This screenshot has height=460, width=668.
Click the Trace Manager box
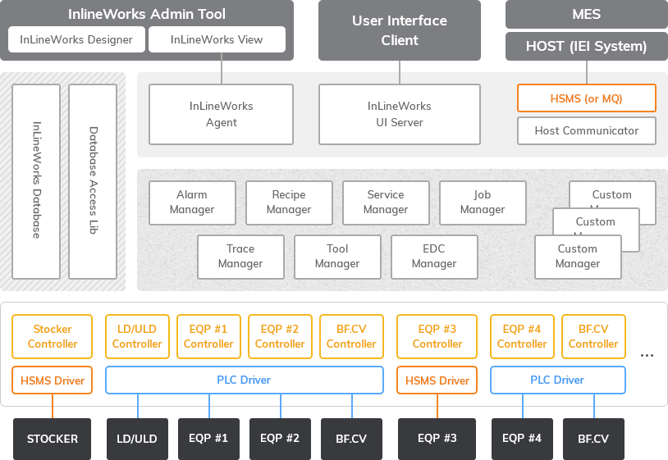240,257
